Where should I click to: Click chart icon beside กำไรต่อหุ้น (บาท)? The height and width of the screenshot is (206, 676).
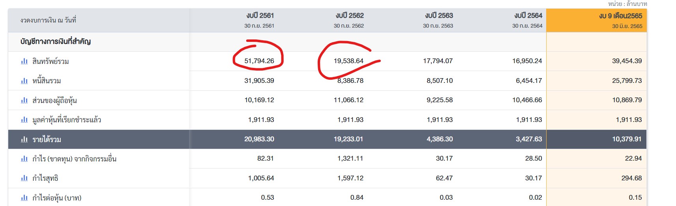tap(24, 198)
